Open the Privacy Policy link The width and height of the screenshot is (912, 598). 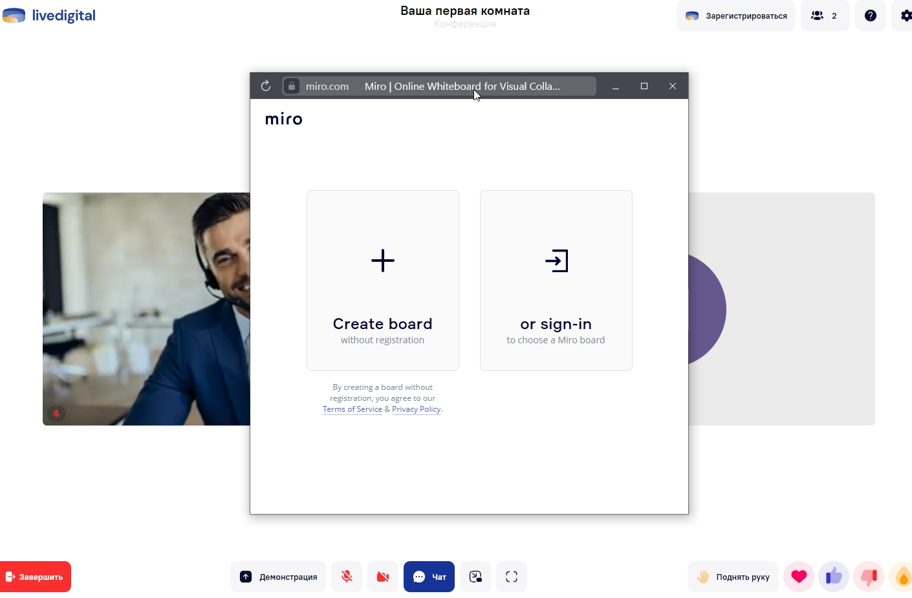416,409
